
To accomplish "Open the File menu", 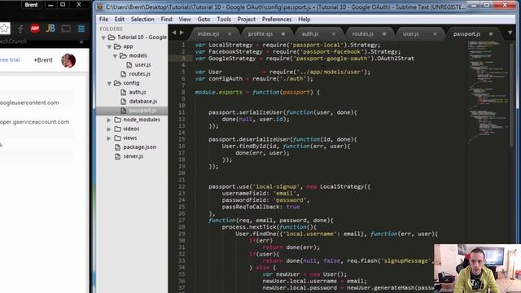I will 103,20.
